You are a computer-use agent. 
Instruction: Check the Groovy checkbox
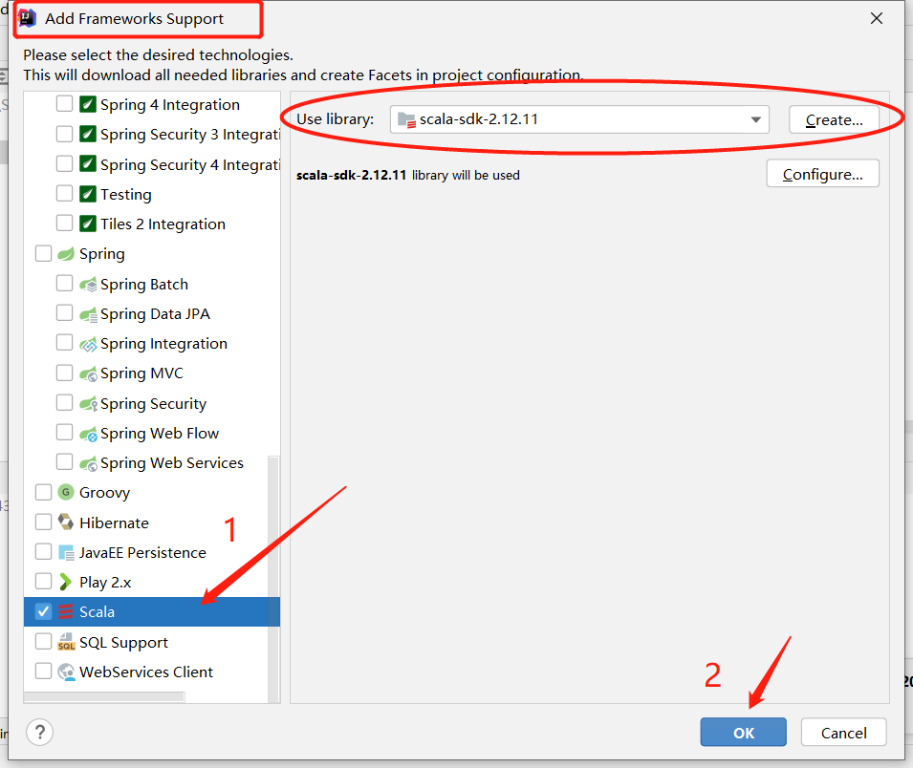44,492
